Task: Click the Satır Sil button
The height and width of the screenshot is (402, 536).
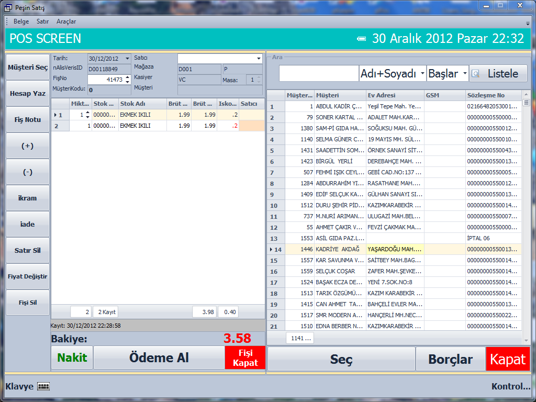Action: tap(28, 250)
